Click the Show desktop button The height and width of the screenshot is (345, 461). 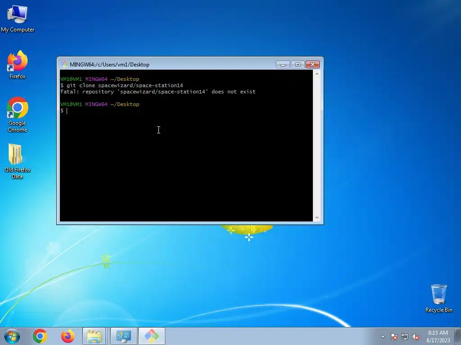(x=458, y=336)
